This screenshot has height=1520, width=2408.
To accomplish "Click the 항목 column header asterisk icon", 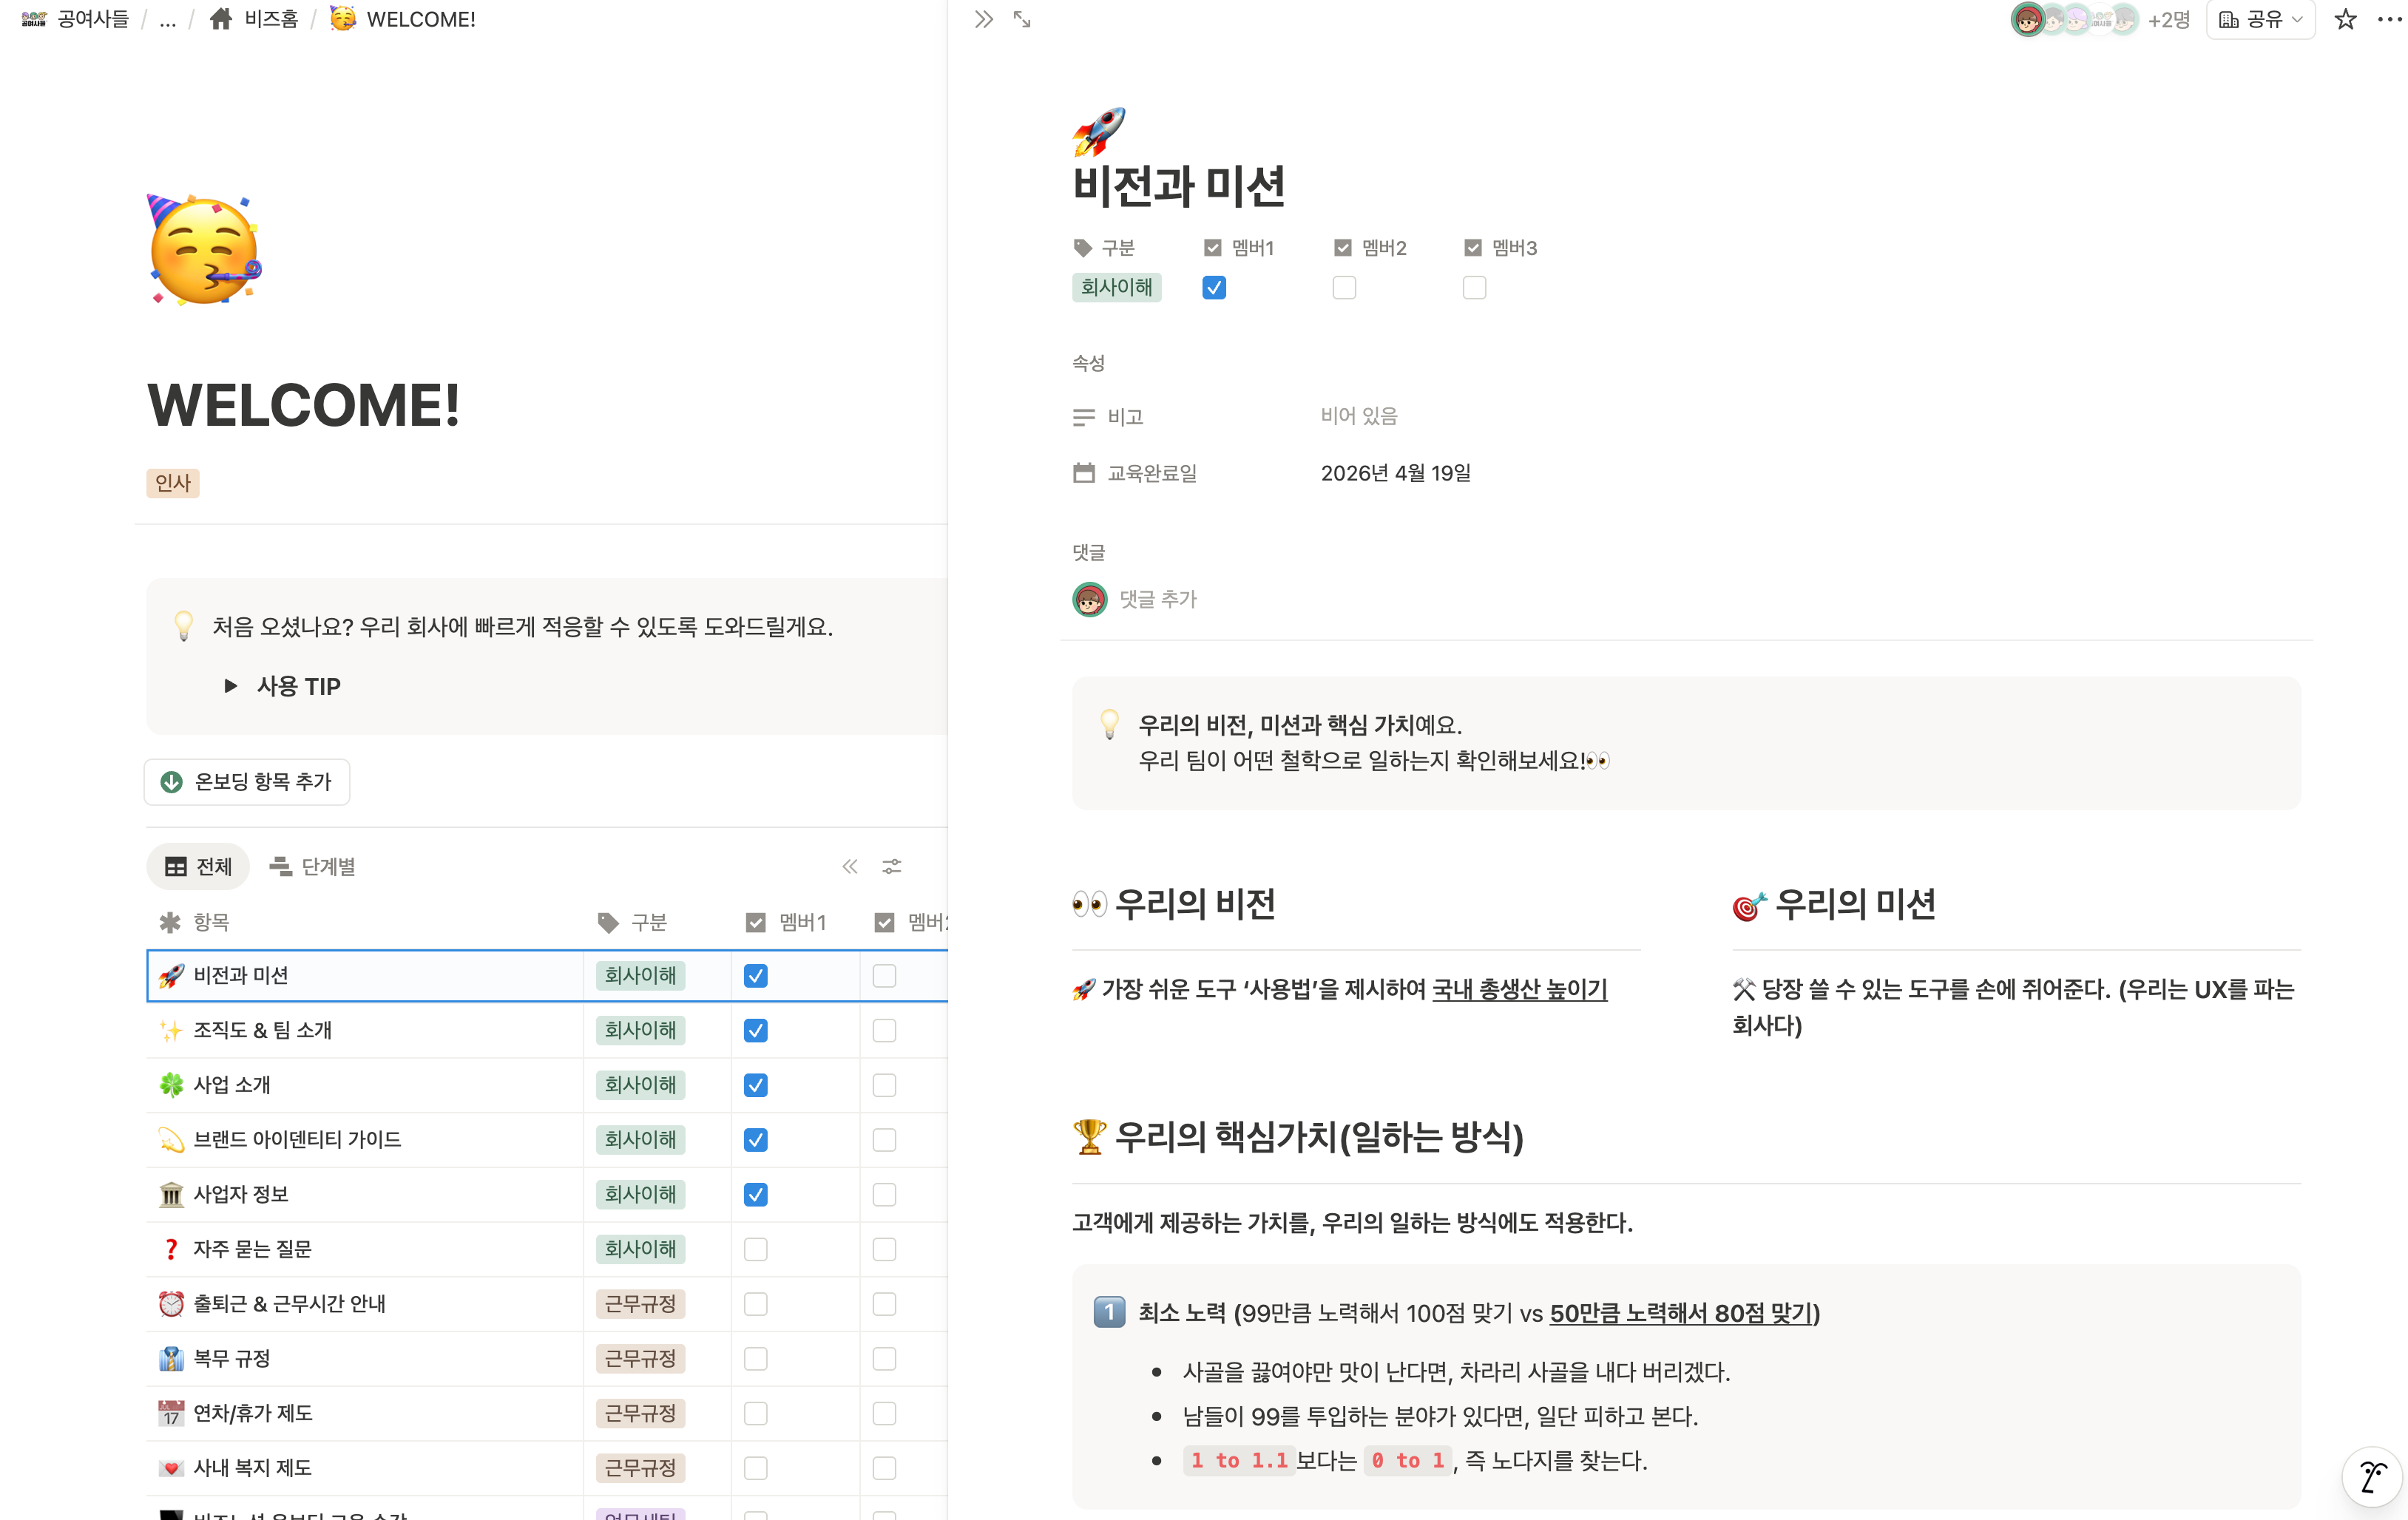I will (170, 921).
